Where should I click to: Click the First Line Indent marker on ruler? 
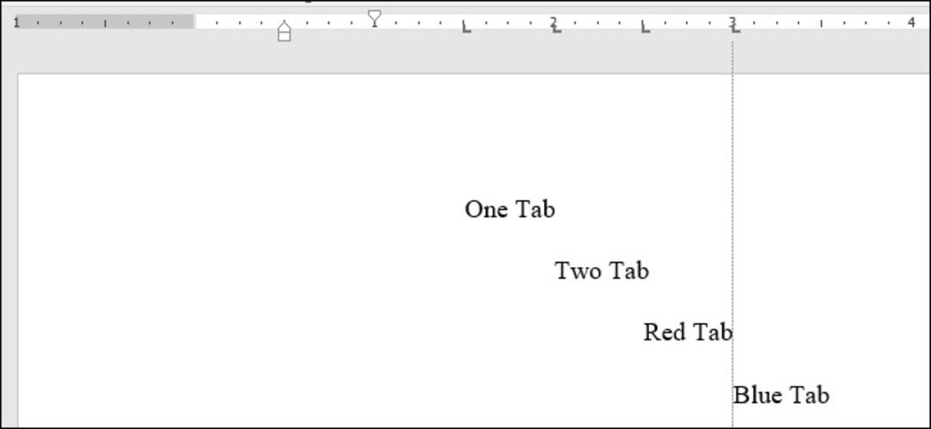(374, 18)
